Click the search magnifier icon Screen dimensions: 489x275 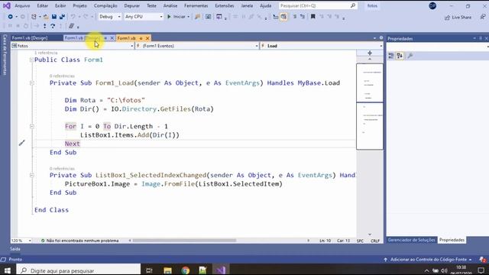[x=353, y=5]
